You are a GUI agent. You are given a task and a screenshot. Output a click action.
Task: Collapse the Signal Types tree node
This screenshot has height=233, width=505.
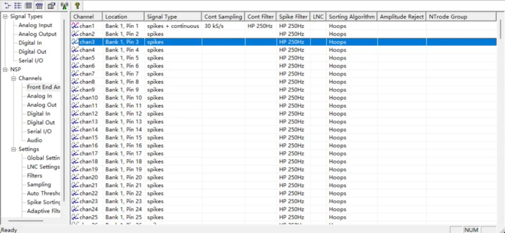pyautogui.click(x=5, y=17)
